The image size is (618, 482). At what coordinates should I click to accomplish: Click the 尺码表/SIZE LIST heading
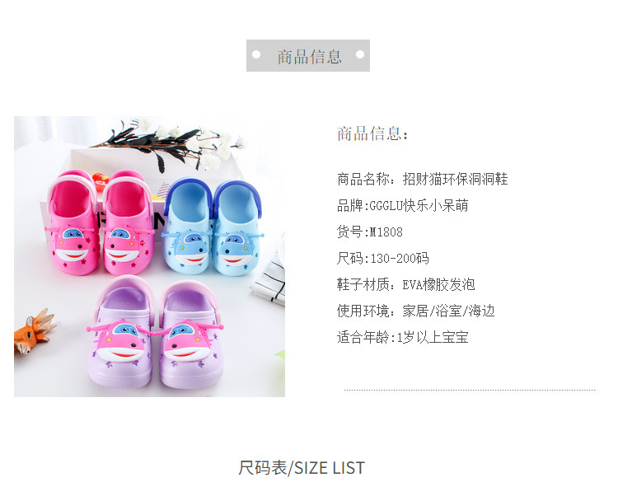click(302, 468)
